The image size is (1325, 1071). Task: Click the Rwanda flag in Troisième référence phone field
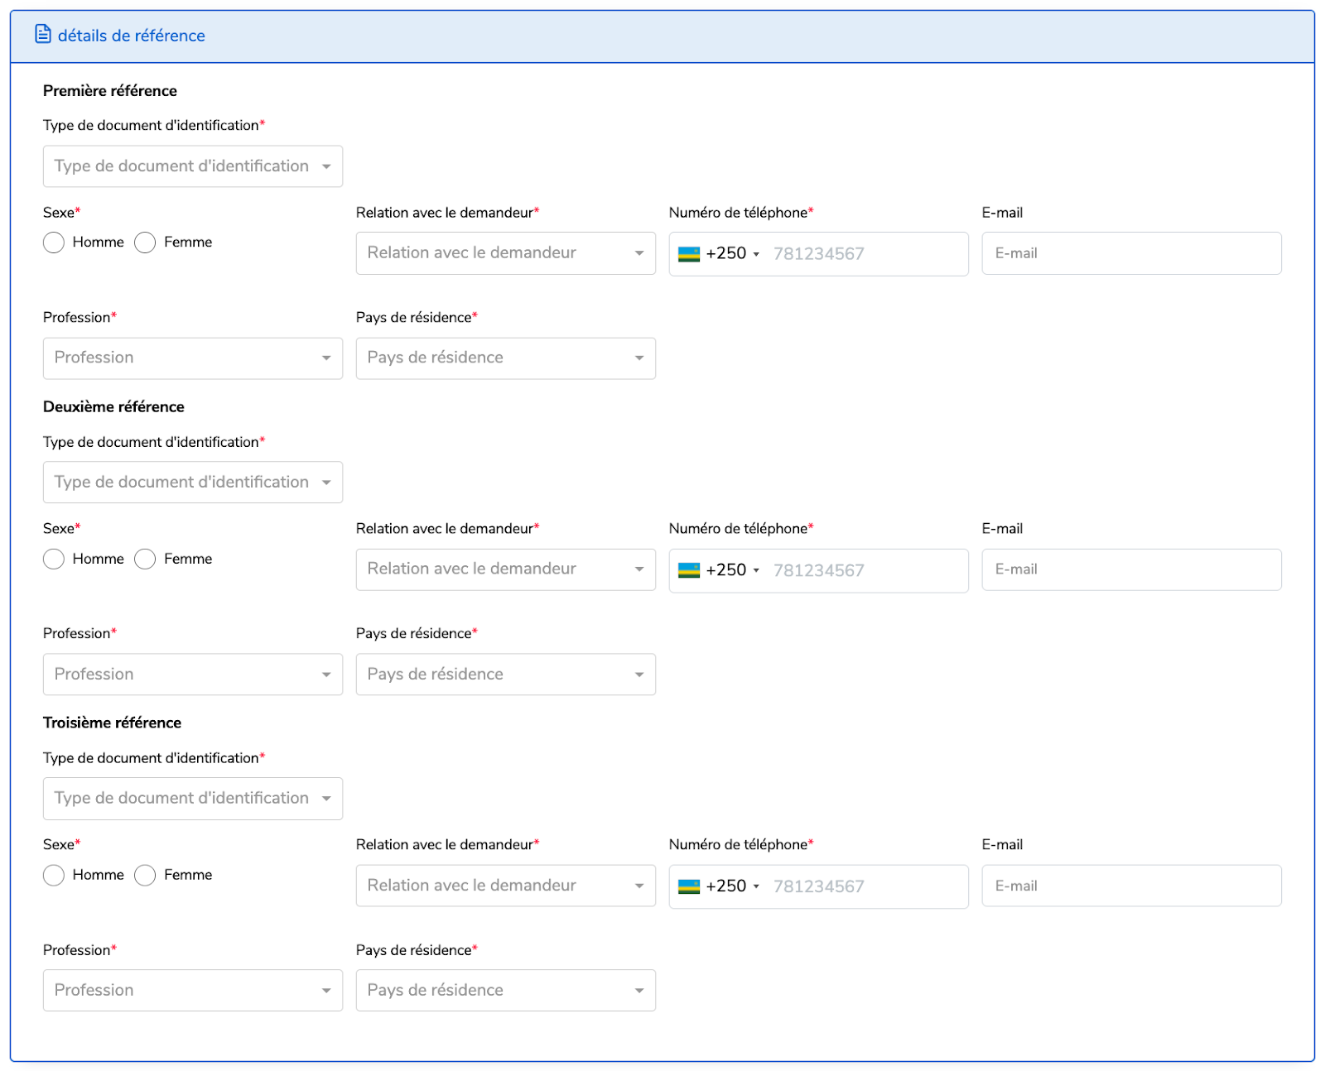point(689,886)
